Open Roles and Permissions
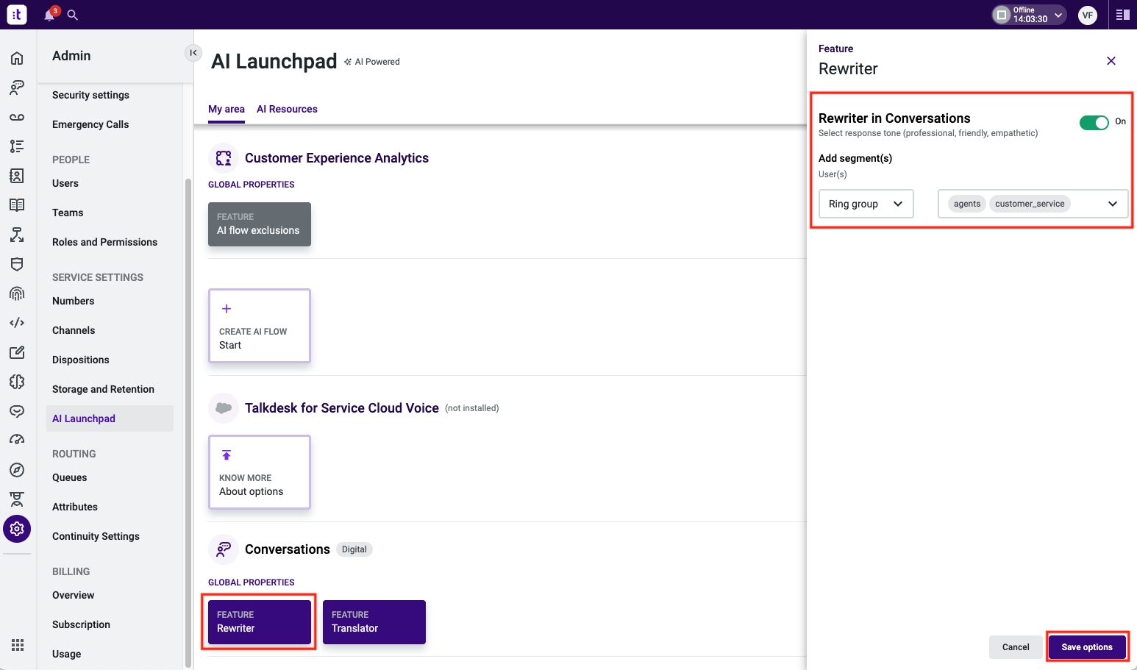This screenshot has height=670, width=1137. 104,242
